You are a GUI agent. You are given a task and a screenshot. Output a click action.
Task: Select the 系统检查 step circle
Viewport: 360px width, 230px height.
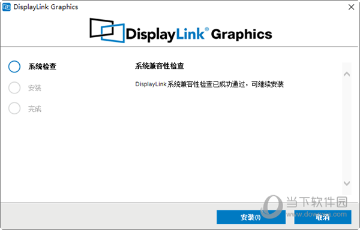[x=14, y=66]
